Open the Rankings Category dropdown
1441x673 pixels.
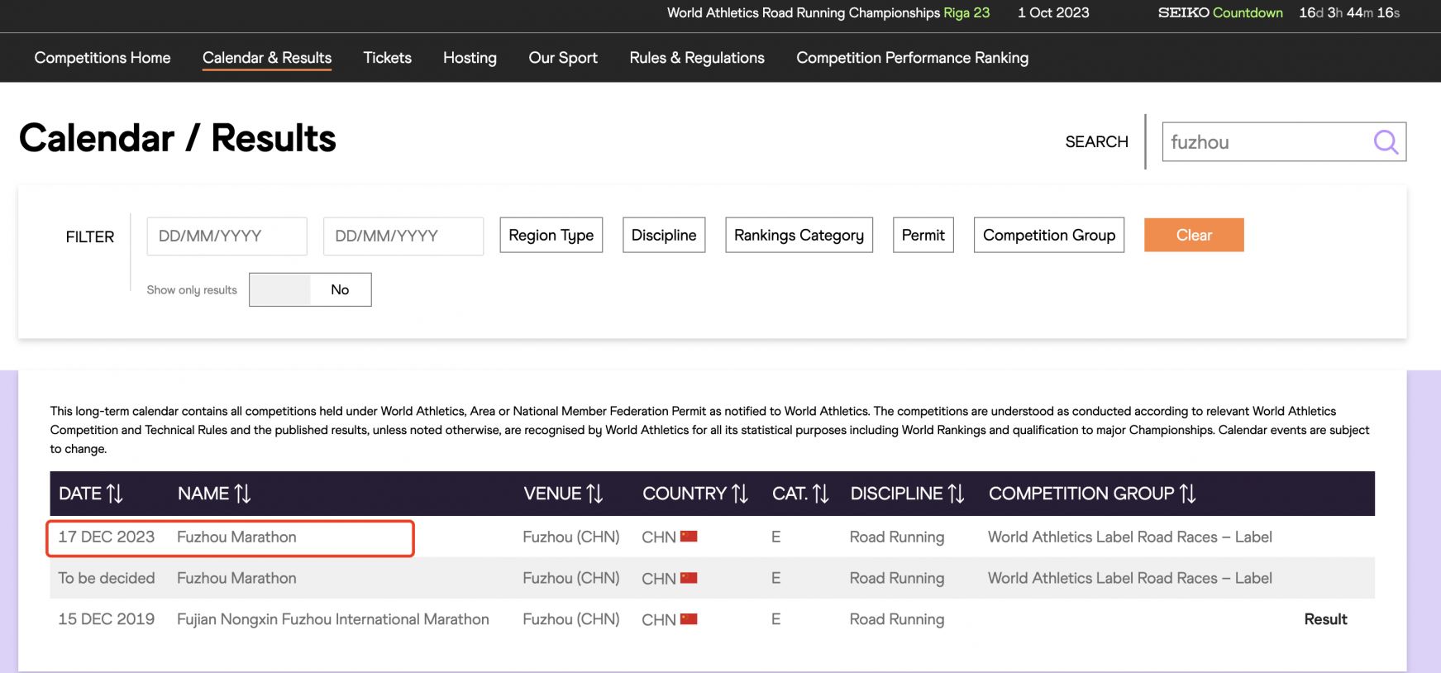(799, 236)
